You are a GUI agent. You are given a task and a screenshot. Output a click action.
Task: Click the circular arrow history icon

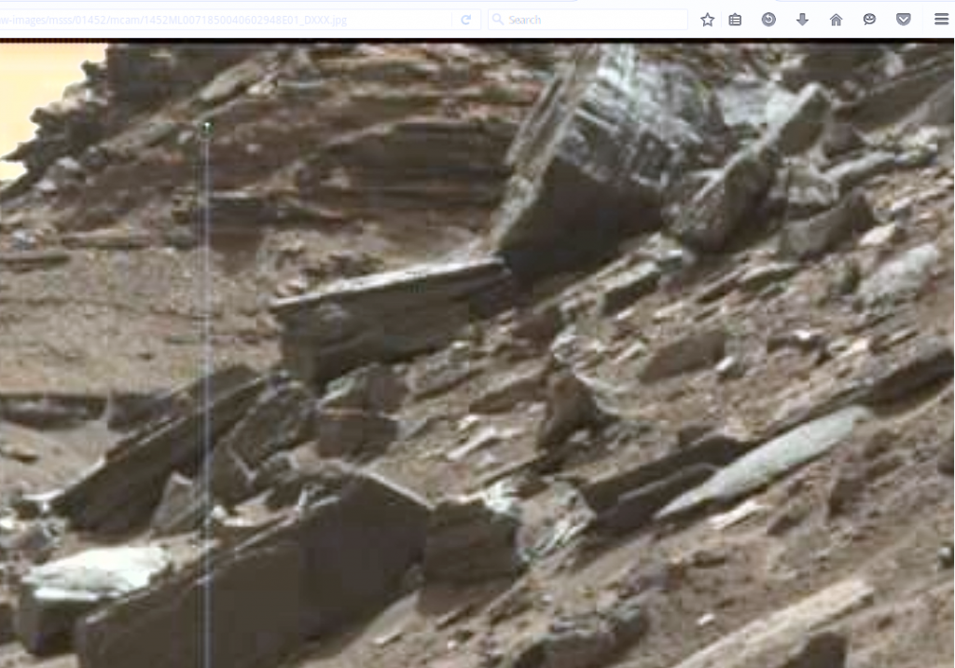tap(768, 20)
